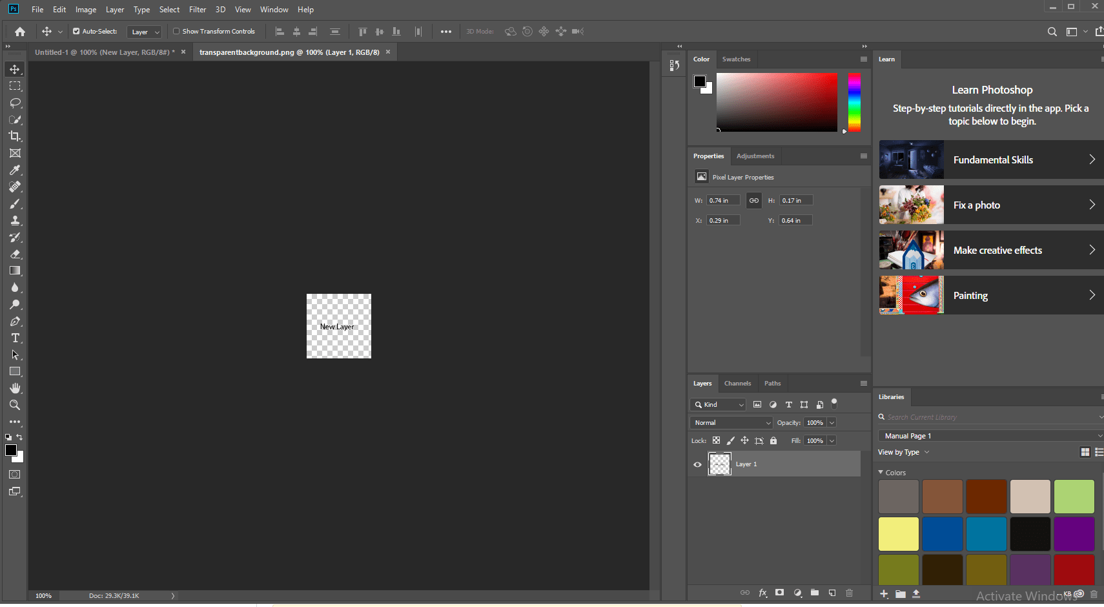Viewport: 1104px width, 607px height.
Task: Switch to the Adjustments tab
Action: coord(755,156)
